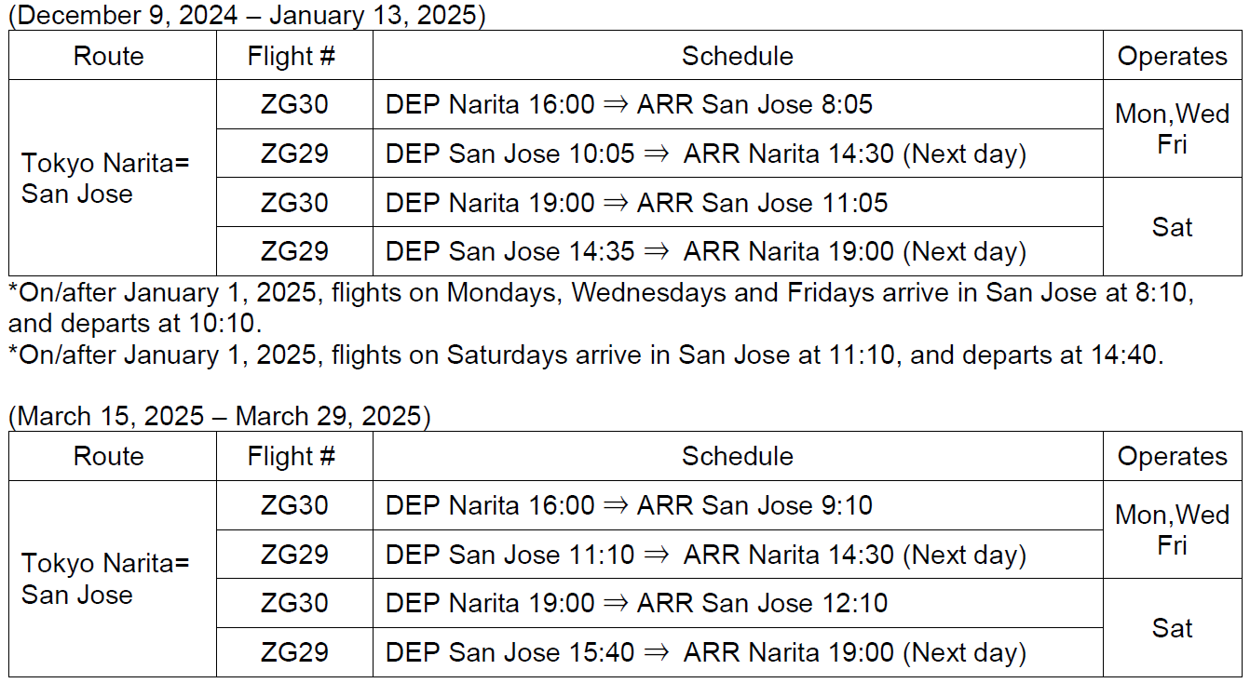Click Operates header in the March table
The image size is (1250, 683).
pyautogui.click(x=1172, y=456)
